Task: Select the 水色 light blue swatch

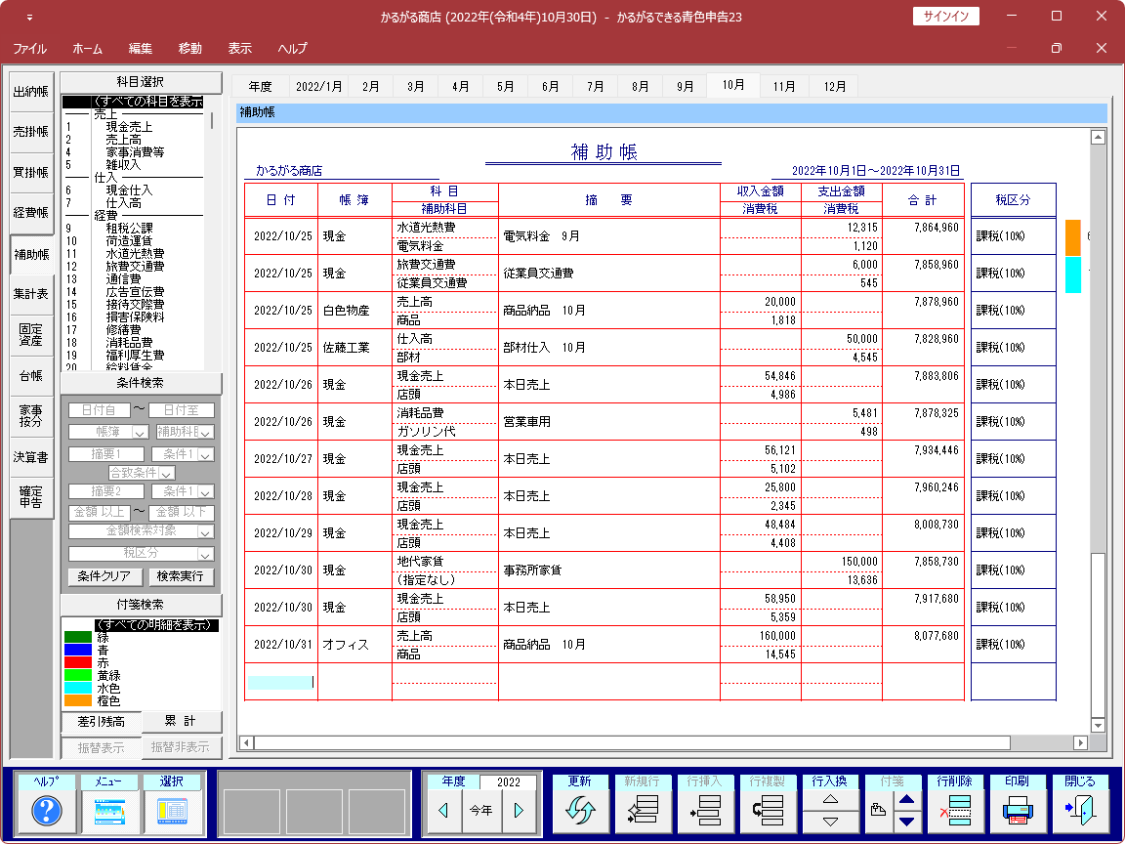Action: (x=78, y=688)
